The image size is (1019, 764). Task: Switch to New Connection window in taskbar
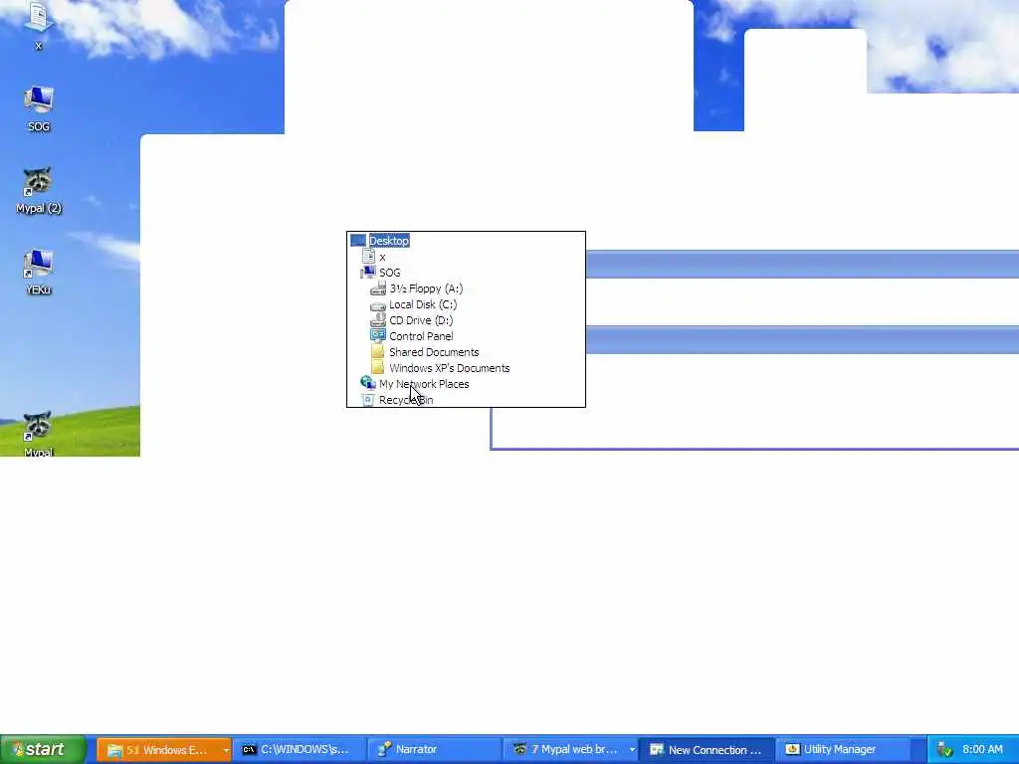(708, 750)
